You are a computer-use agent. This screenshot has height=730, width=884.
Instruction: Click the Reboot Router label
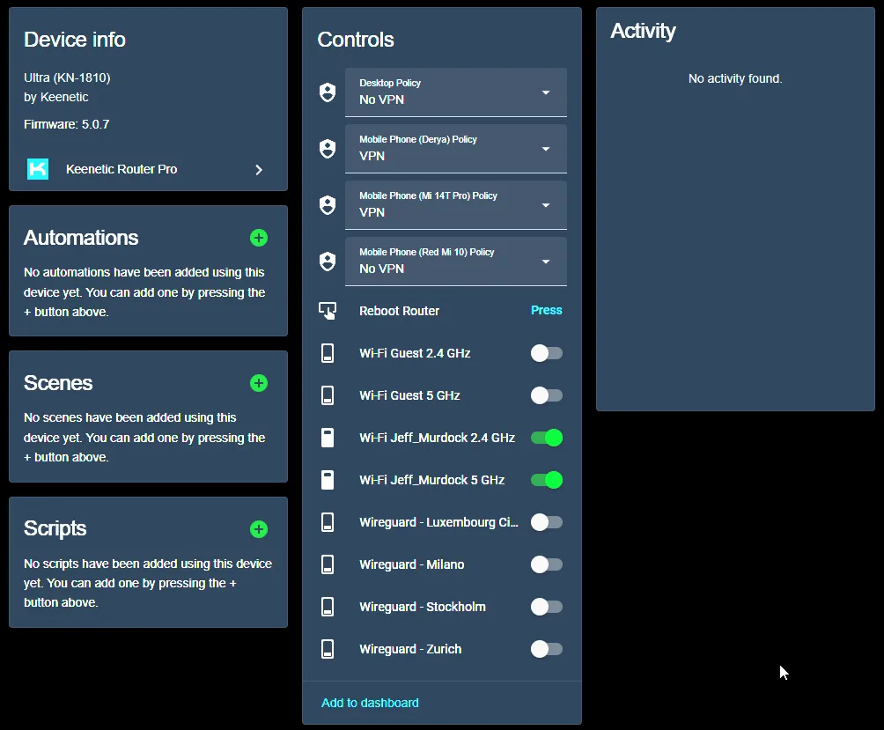tap(399, 311)
